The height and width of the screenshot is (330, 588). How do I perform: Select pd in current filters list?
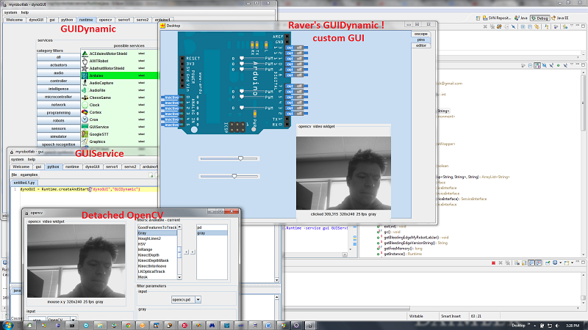(212, 227)
